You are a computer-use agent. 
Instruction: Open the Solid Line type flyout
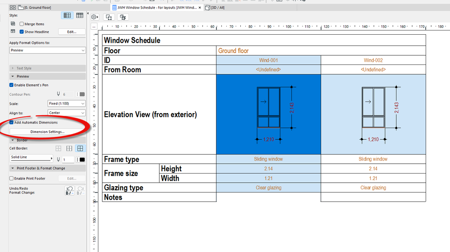click(31, 158)
